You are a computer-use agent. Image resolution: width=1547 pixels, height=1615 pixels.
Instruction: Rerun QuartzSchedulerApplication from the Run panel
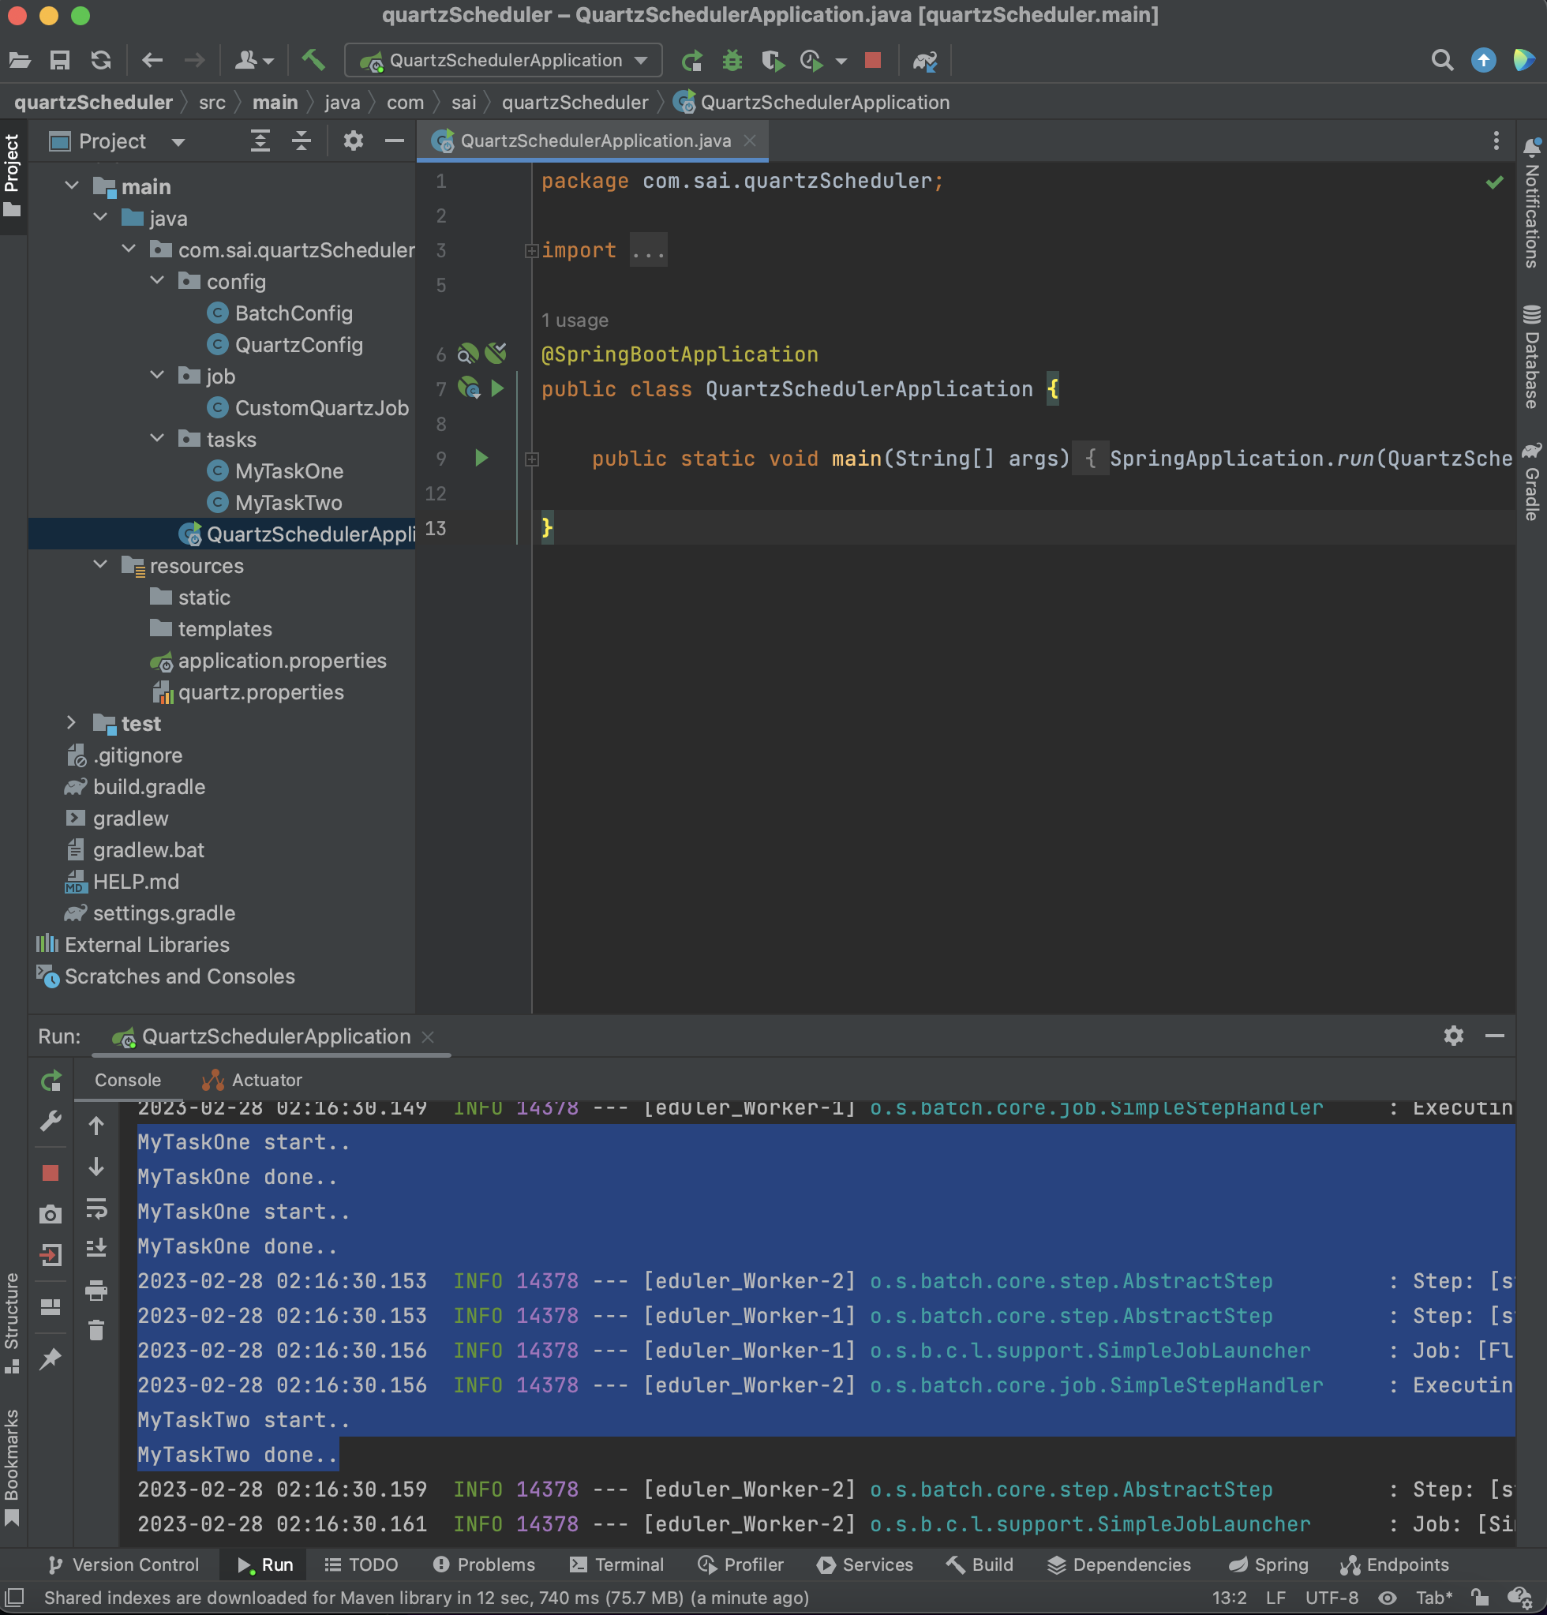(x=51, y=1082)
